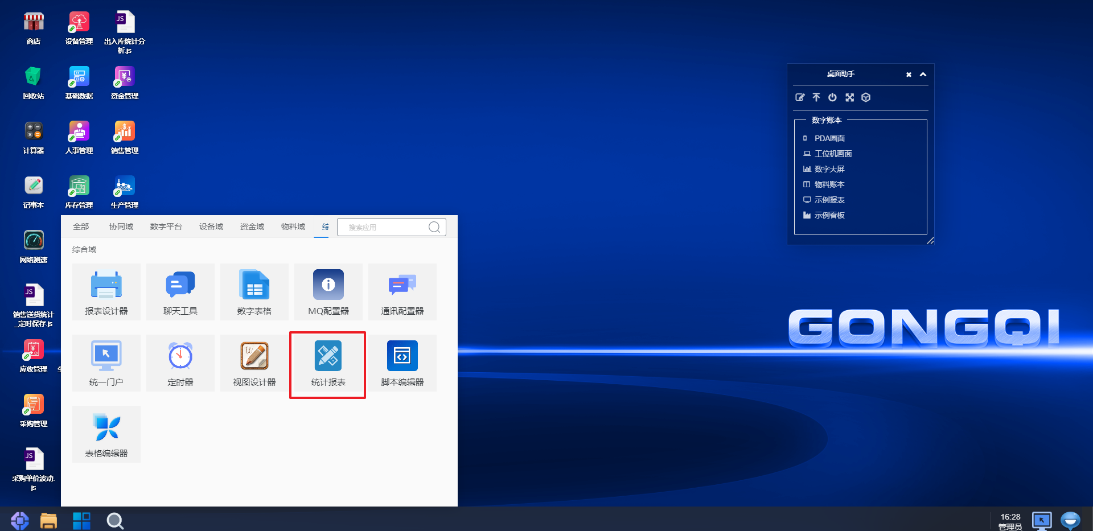Viewport: 1093px width, 531px height.
Task: Switch to 全部 category tab
Action: click(x=81, y=227)
